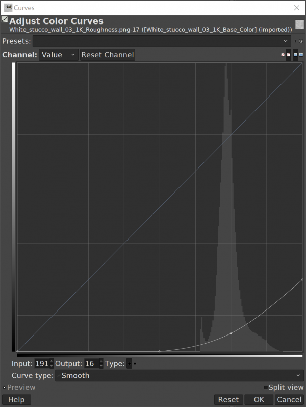Click the Input value field
Screen dimensions: 306x407
click(x=41, y=364)
